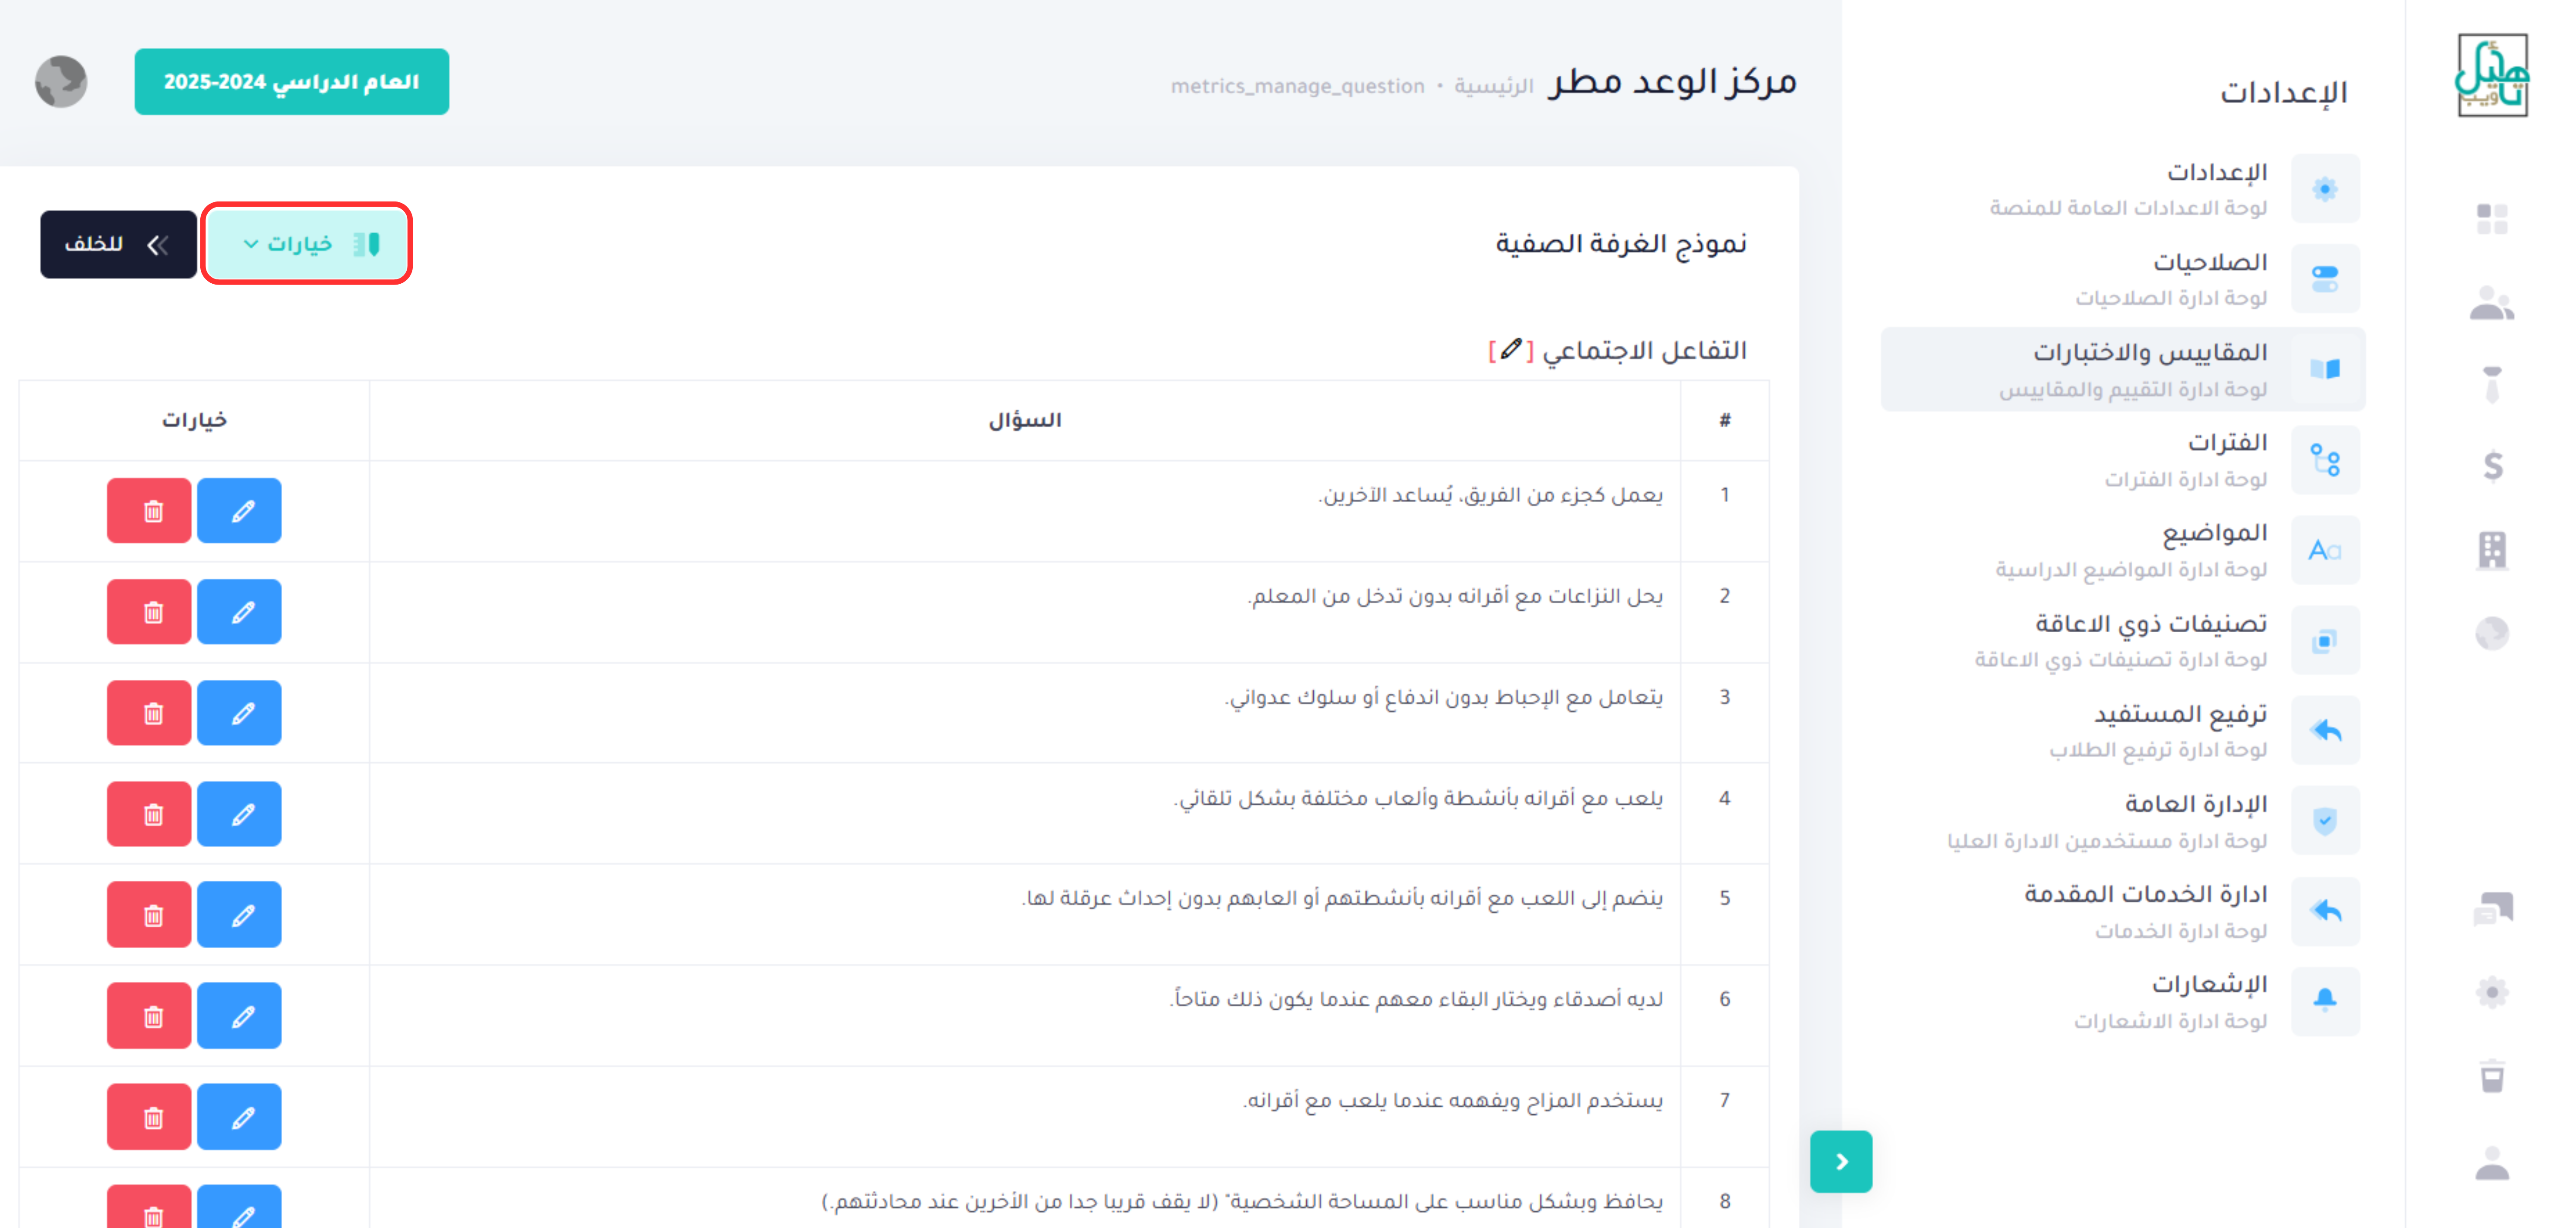Click the edit pencil next to التفاعل الاجتماعي
This screenshot has width=2576, height=1228.
(x=1511, y=350)
